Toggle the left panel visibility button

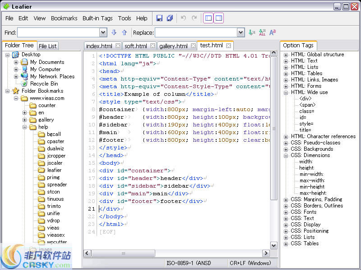tap(208, 18)
